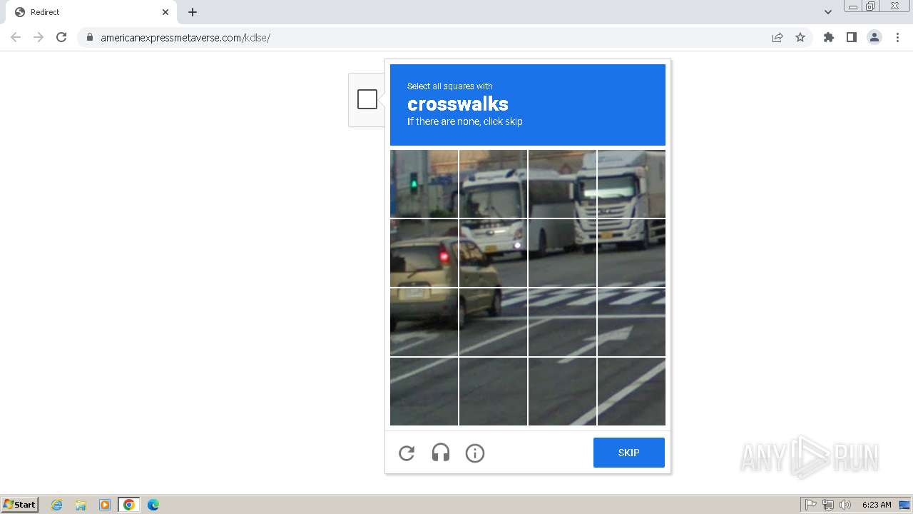Open File Explorer from the taskbar
Viewport: 913px width, 514px height.
(81, 505)
